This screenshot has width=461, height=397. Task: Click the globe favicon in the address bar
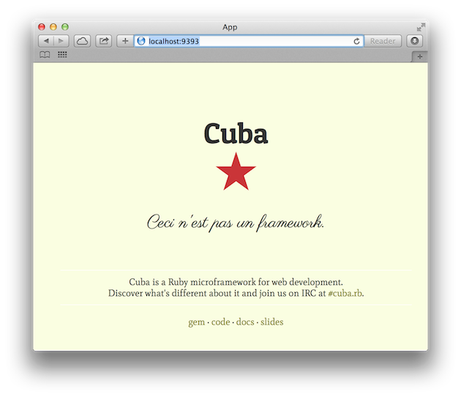pyautogui.click(x=142, y=41)
